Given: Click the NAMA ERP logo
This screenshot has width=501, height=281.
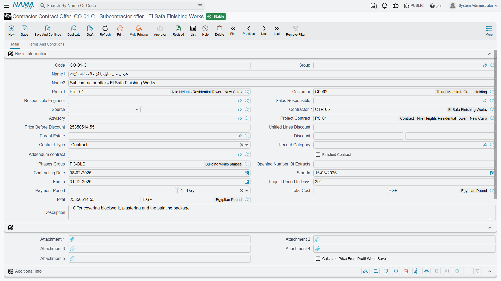Looking at the screenshot, I should [x=23, y=5].
